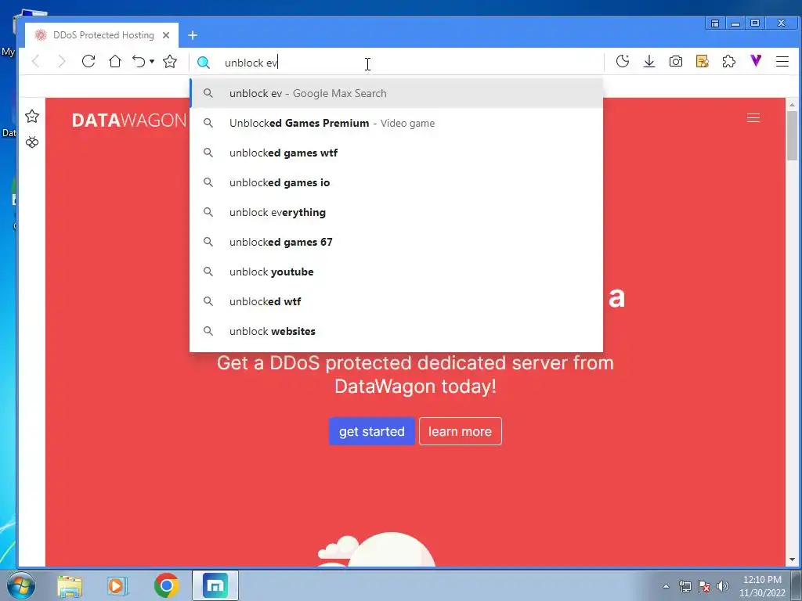Choose the 'unblock everything' suggestion

[396, 212]
